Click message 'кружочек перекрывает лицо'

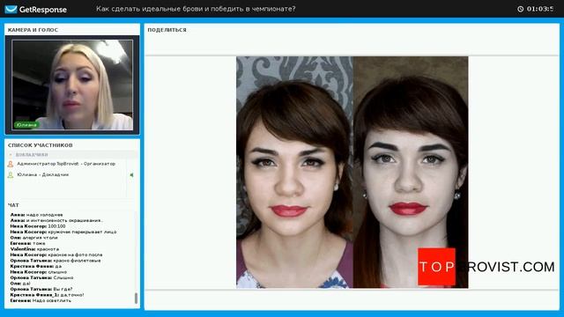point(63,232)
